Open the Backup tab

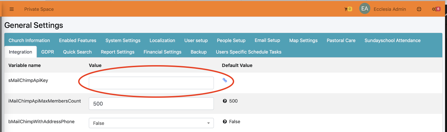[x=199, y=52]
